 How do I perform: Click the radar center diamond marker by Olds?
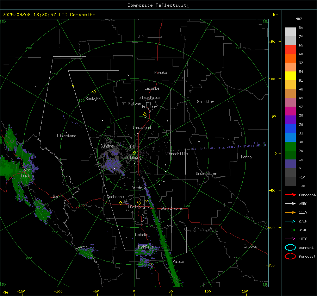coord(135,153)
